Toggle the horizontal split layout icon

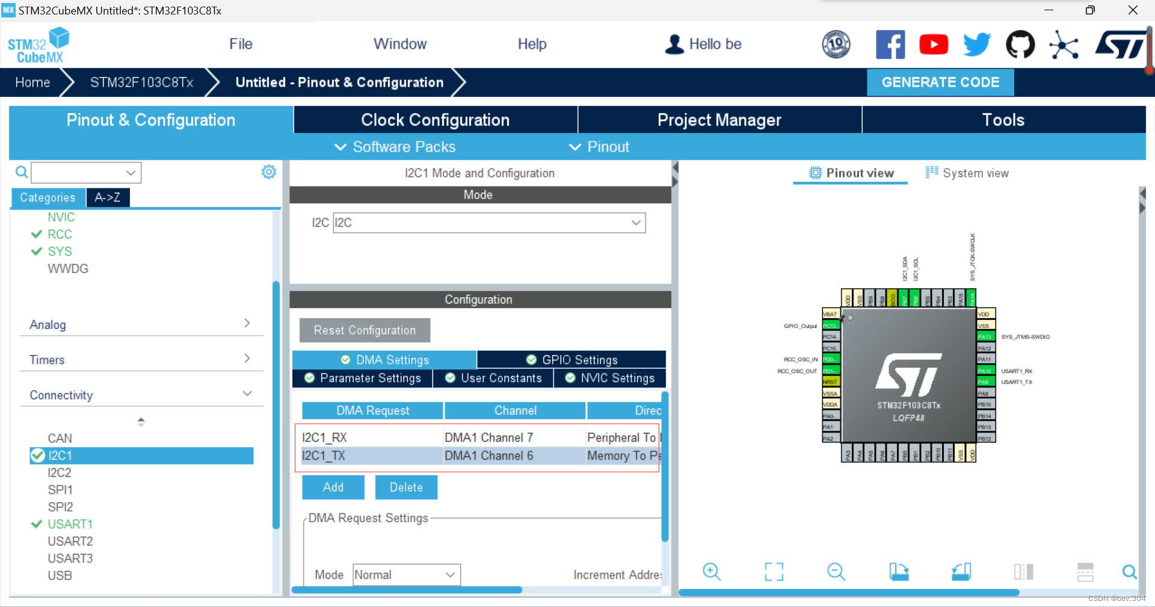pyautogui.click(x=1085, y=572)
